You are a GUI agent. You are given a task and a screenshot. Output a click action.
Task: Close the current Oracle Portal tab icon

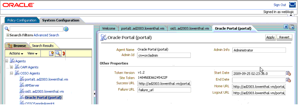click(286, 27)
